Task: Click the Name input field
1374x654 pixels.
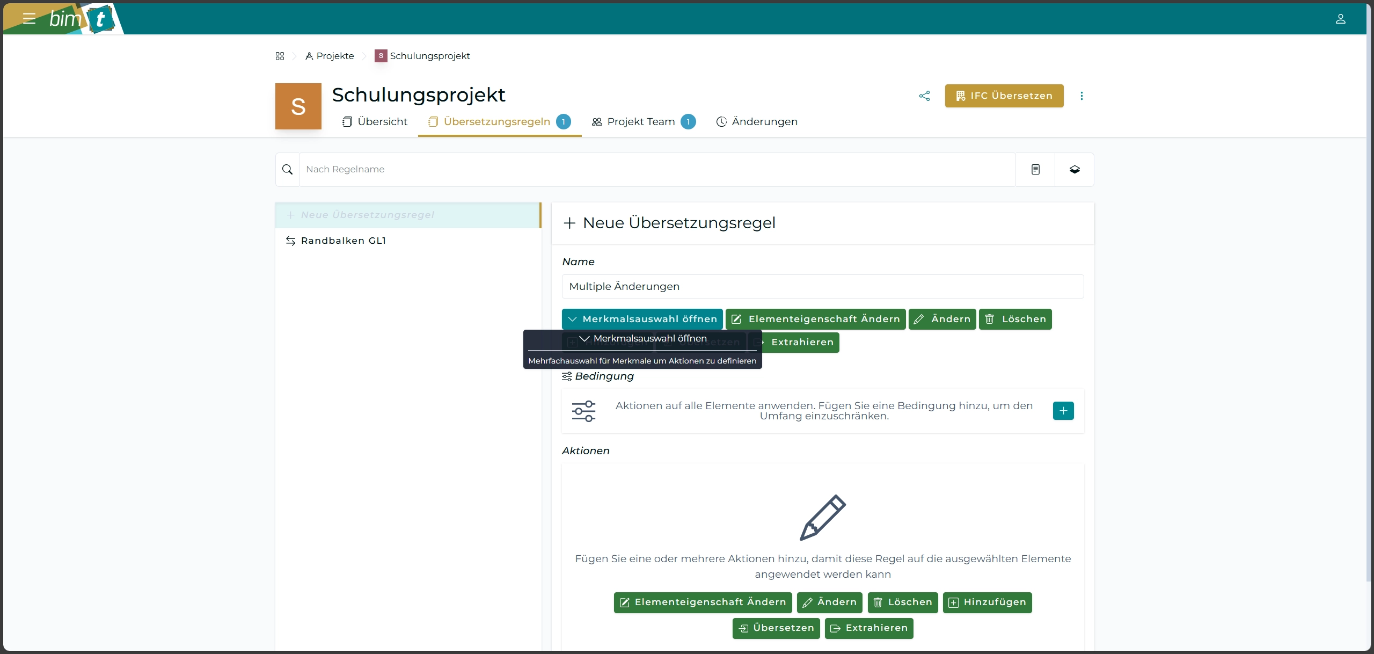Action: 822,287
